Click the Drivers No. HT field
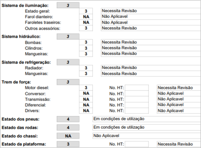This screenshot has height=148, width=201. pos(137,111)
